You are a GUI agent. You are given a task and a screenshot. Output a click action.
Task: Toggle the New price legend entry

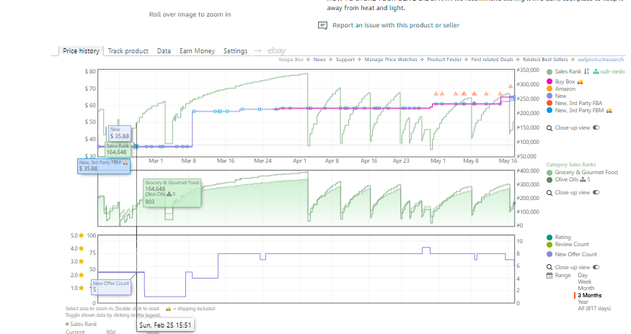(557, 96)
